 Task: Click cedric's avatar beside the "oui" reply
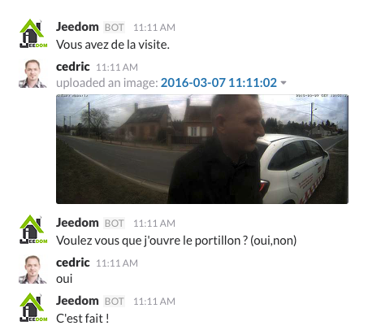coord(32,270)
